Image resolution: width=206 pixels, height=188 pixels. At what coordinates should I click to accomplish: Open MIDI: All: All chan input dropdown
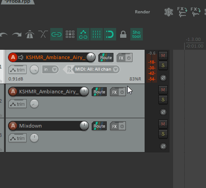tap(97, 69)
